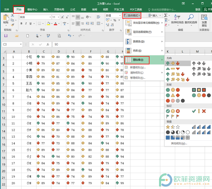The image size is (212, 189).
Task: Expand the fill color dropdown arrow
Action: point(52,24)
